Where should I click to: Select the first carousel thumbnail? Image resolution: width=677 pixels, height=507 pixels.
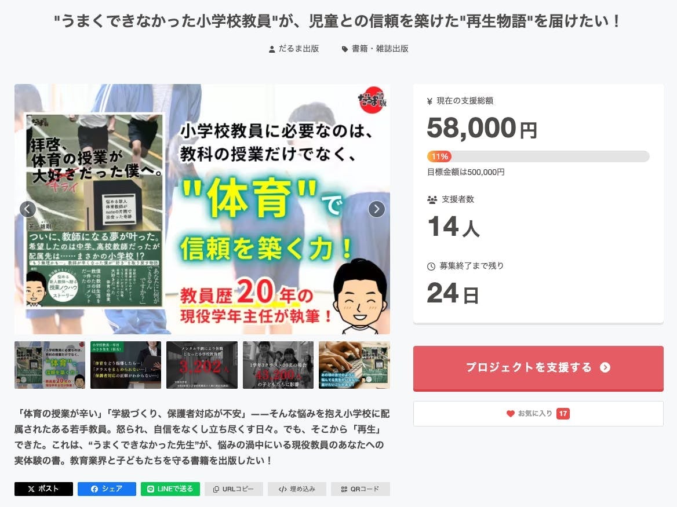tap(50, 365)
